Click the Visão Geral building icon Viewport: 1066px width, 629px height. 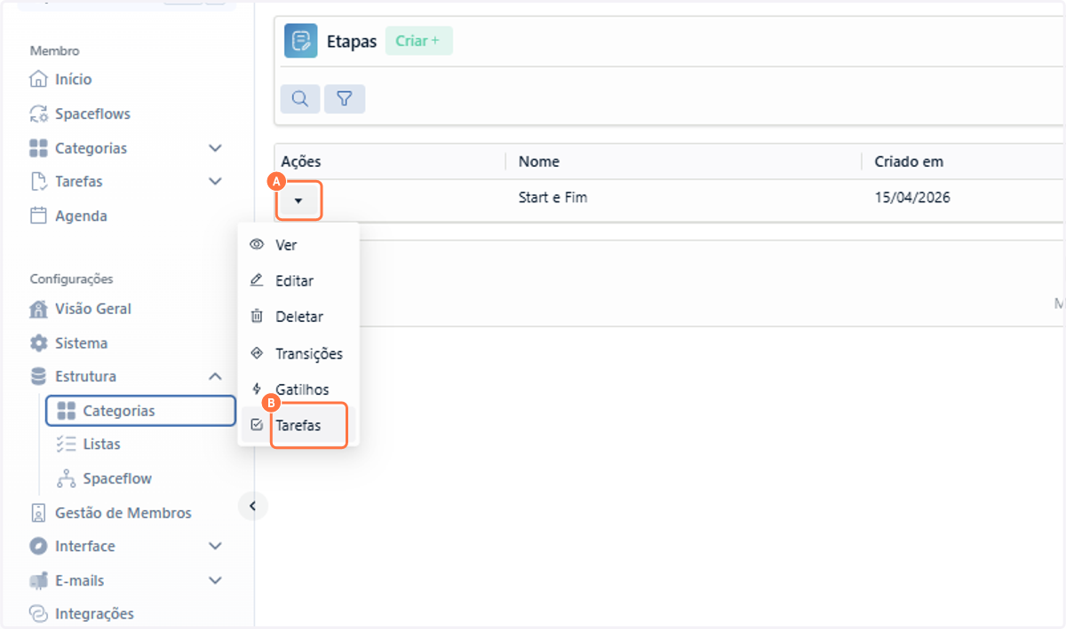coord(38,309)
